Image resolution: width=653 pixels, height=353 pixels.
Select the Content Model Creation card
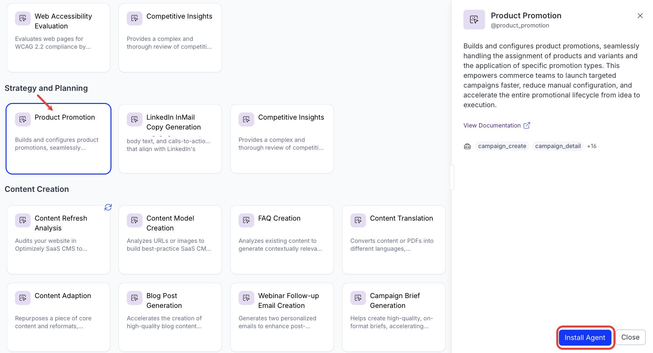click(x=170, y=240)
